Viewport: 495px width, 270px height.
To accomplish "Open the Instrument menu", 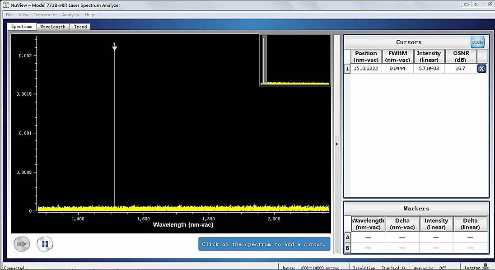I will [45, 15].
